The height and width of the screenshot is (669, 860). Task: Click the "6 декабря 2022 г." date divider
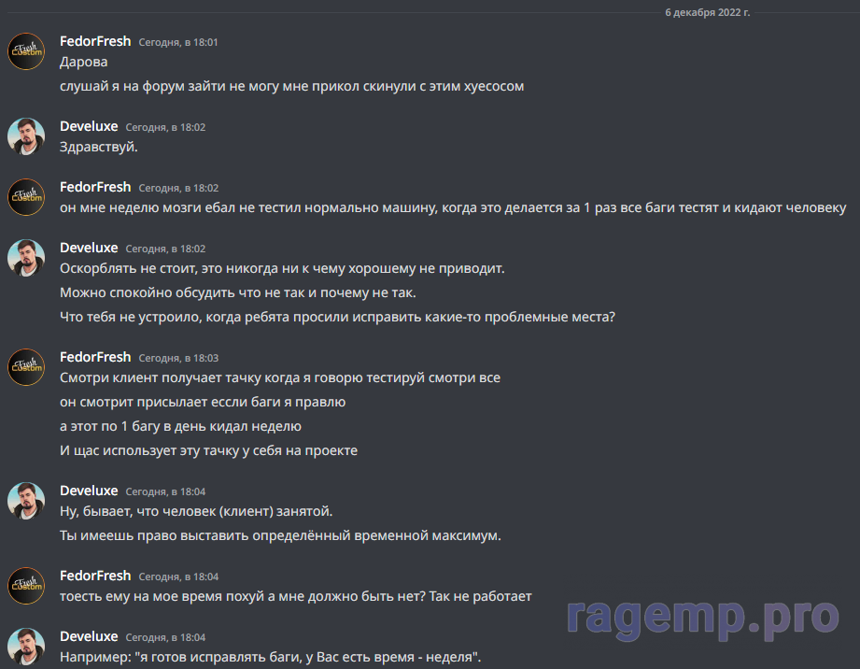(708, 12)
